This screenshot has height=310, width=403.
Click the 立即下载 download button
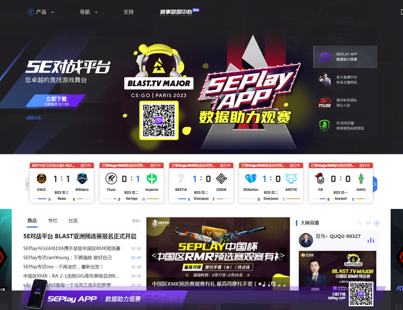pyautogui.click(x=56, y=99)
